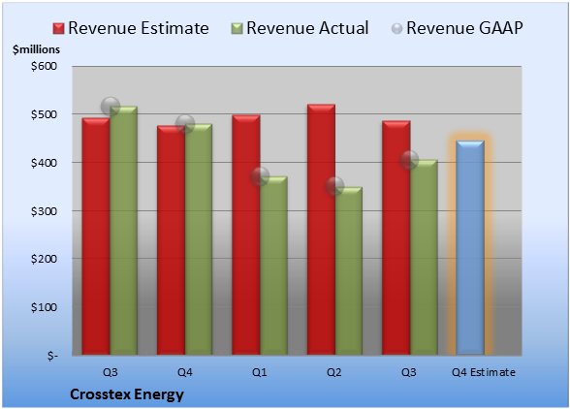Click the GAAP sphere on Q1 bars

(260, 176)
